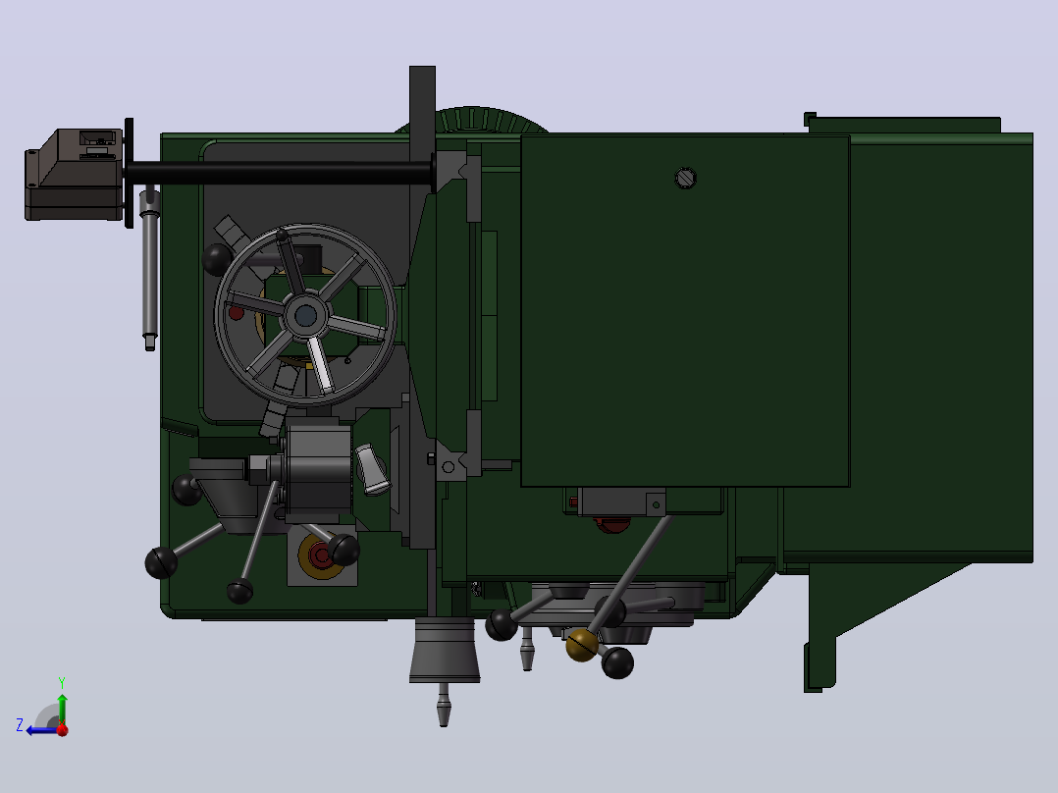Select the small pointed pin next to the spindle
The height and width of the screenshot is (793, 1058).
point(528,650)
